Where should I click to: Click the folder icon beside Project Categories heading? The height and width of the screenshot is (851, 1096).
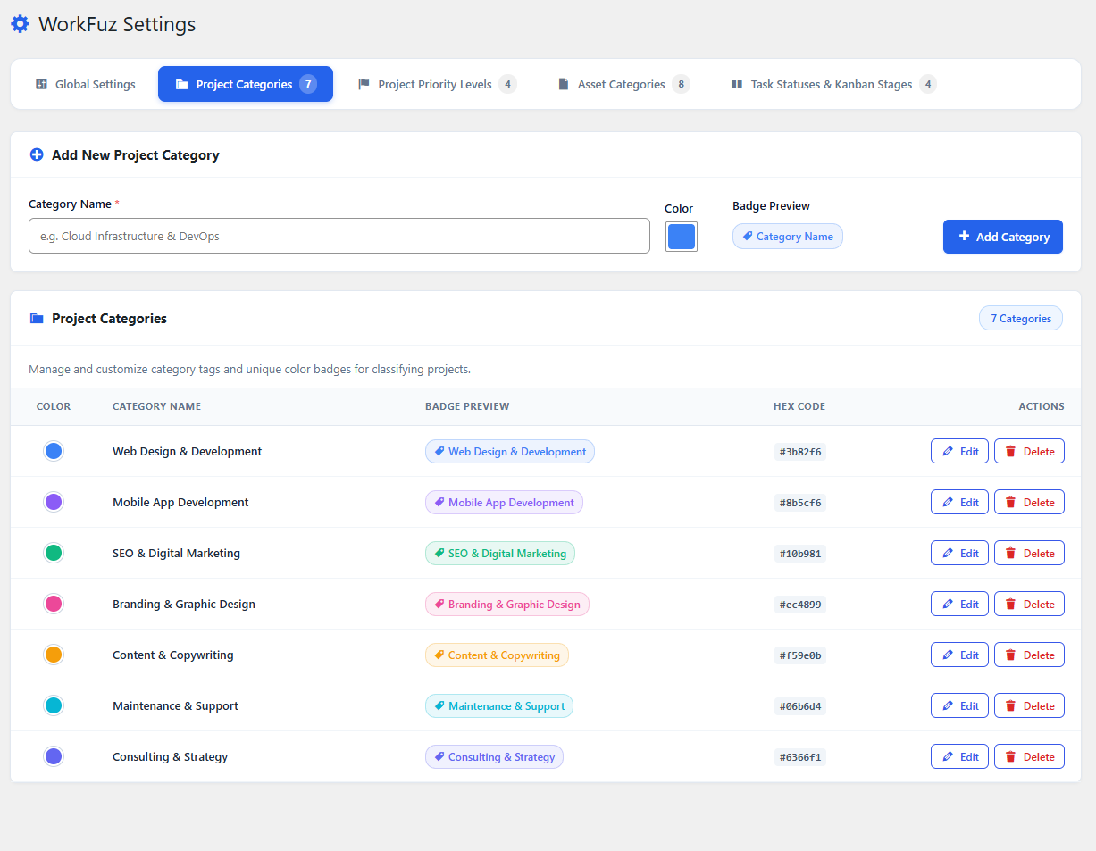click(37, 318)
